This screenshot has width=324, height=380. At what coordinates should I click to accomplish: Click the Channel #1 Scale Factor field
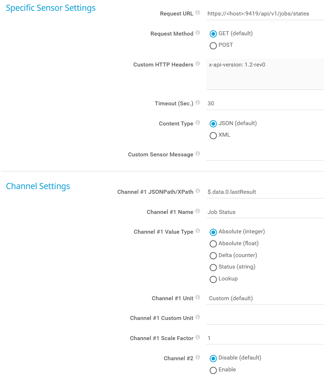265,338
